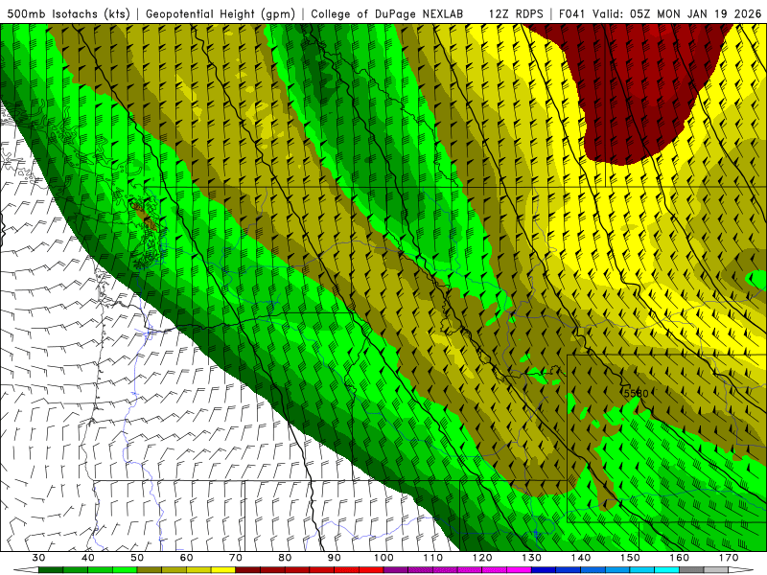
Task: Click the '90' label on the color scale
Action: [x=334, y=558]
